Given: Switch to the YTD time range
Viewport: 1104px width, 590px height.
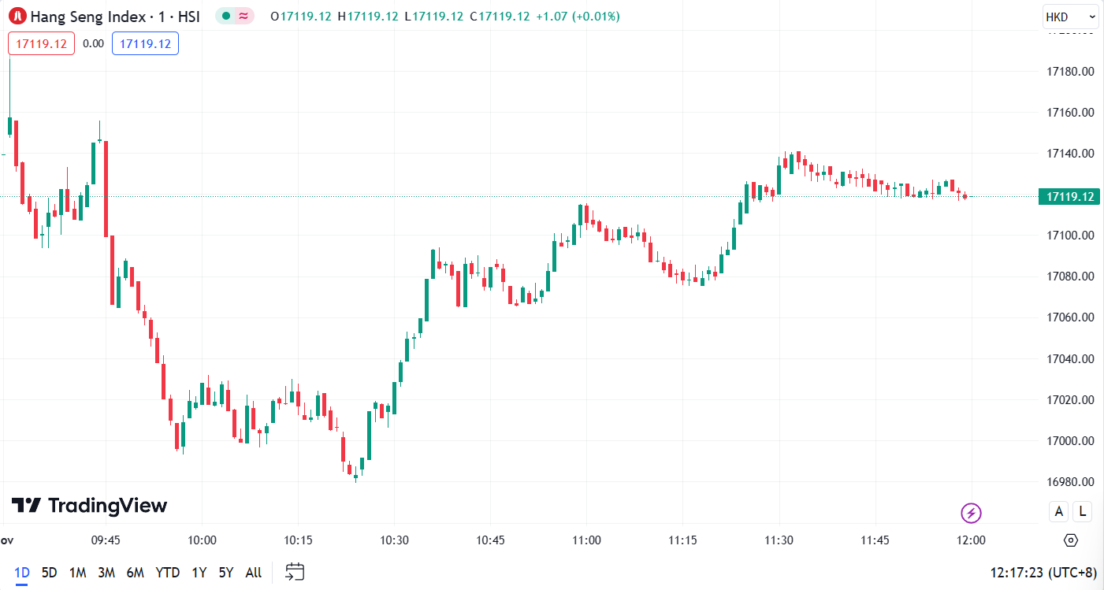Looking at the screenshot, I should pos(167,573).
